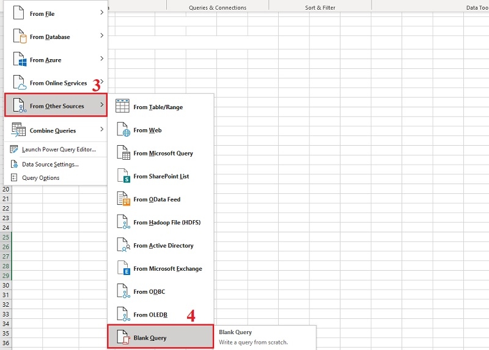Viewport: 489px width, 350px height.
Task: Click the From Other Sources icon
Action: 20,105
